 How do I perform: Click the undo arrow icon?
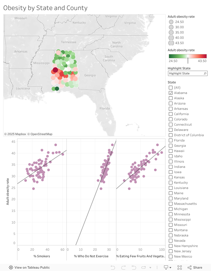[113, 268]
